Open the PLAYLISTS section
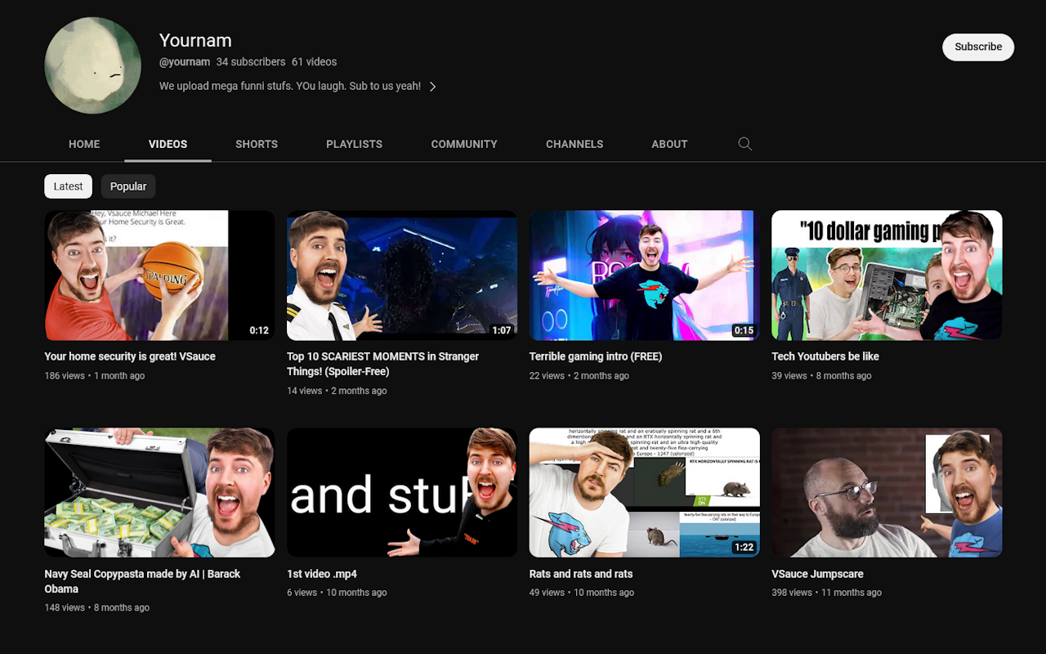Image resolution: width=1046 pixels, height=654 pixels. coord(354,144)
